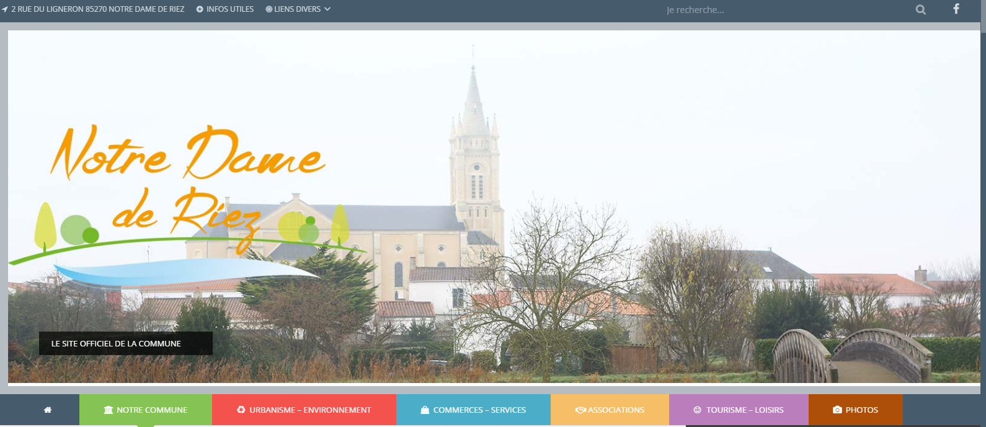Open the Associations menu tab
The width and height of the screenshot is (986, 427).
[610, 410]
